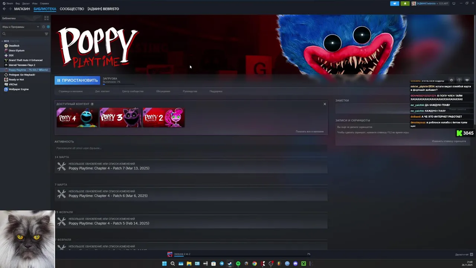476x268 pixels.
Task: Click the forward navigation arrow
Action: pos(10,9)
